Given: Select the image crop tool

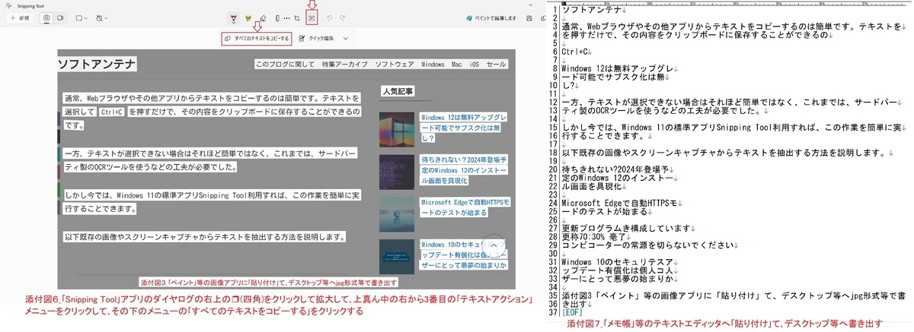Looking at the screenshot, I should (296, 17).
